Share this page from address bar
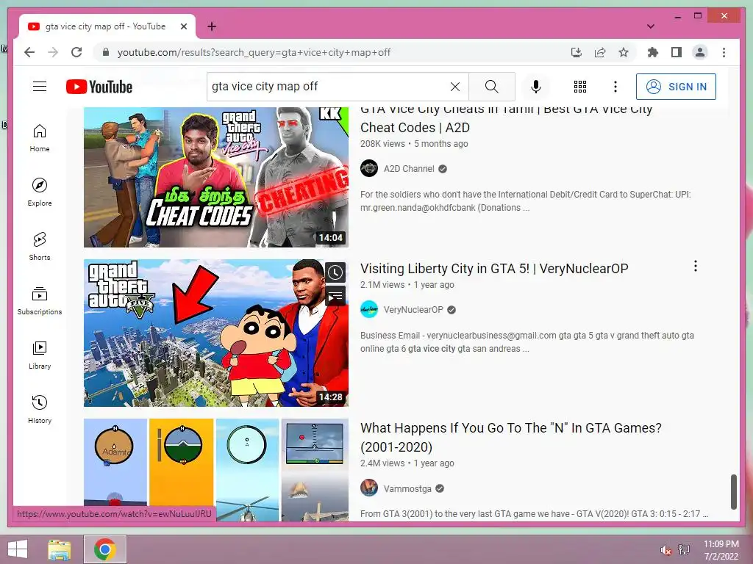The width and height of the screenshot is (753, 564). pyautogui.click(x=600, y=52)
